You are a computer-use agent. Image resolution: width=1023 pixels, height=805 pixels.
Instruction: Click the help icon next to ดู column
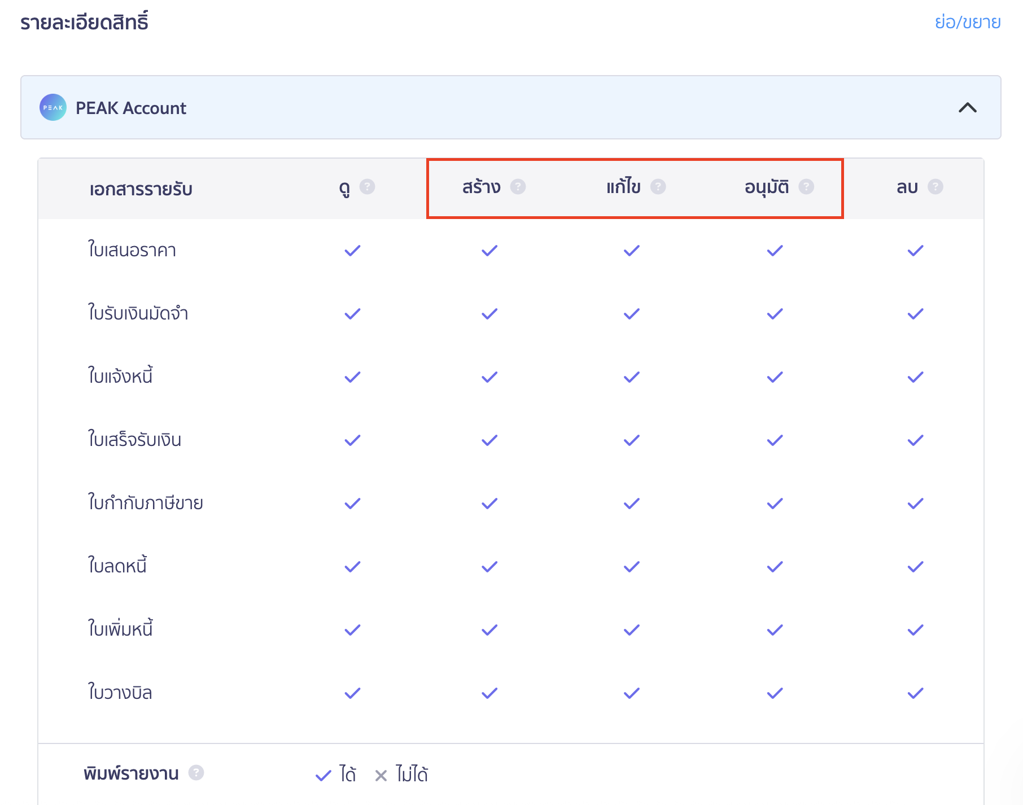coord(367,187)
